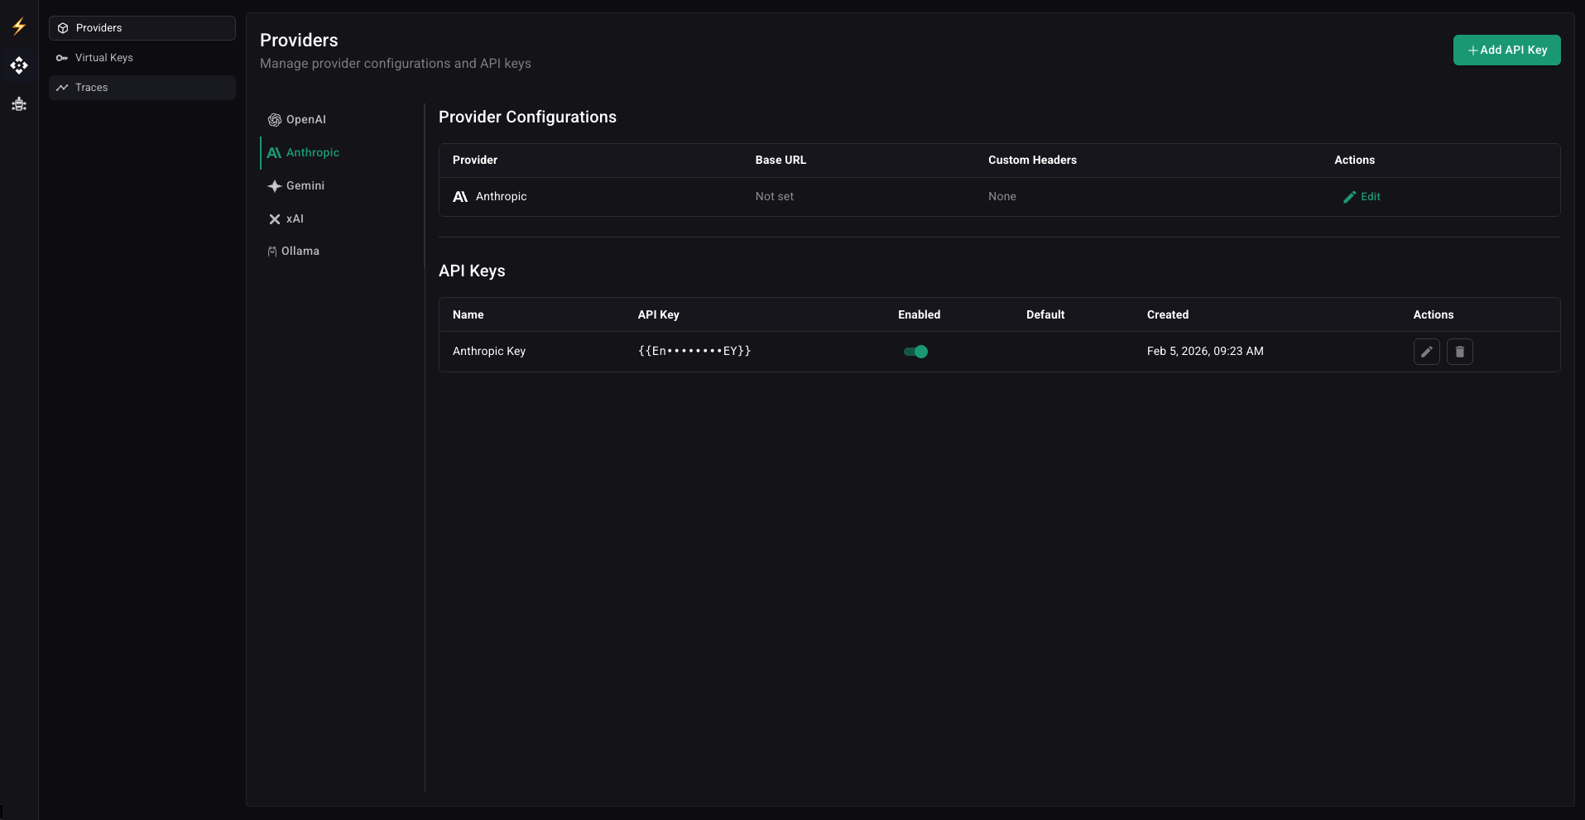Click the OpenAI logo in the provider list
The height and width of the screenshot is (820, 1585).
(273, 119)
